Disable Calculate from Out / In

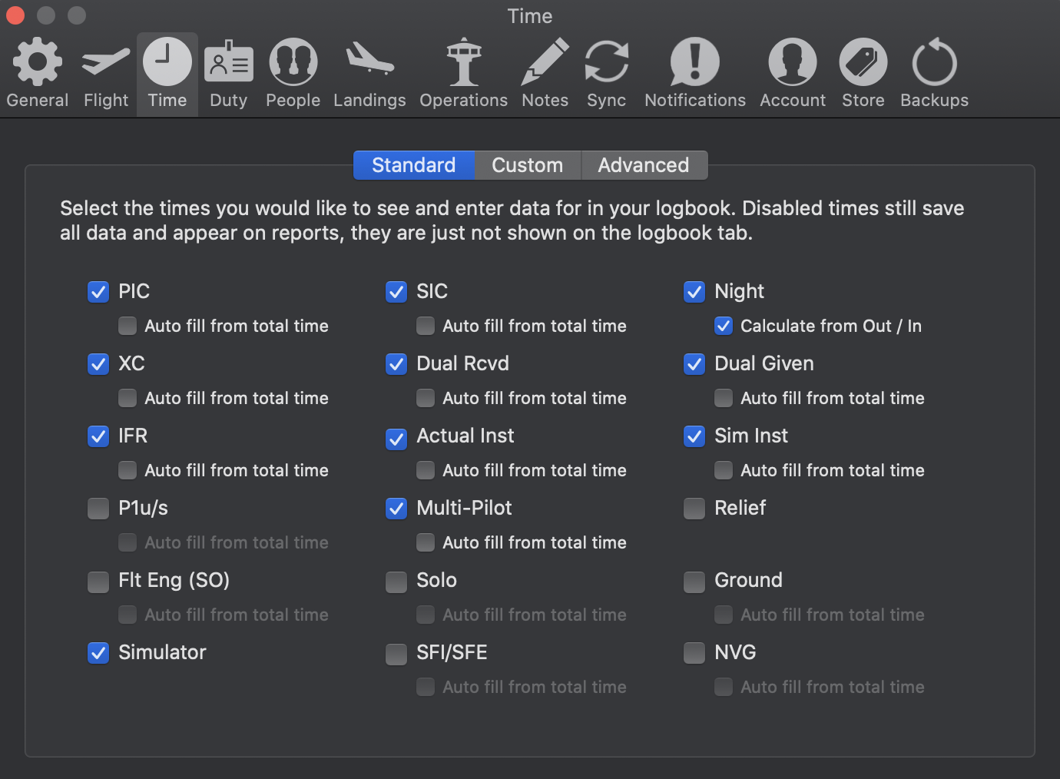(724, 326)
